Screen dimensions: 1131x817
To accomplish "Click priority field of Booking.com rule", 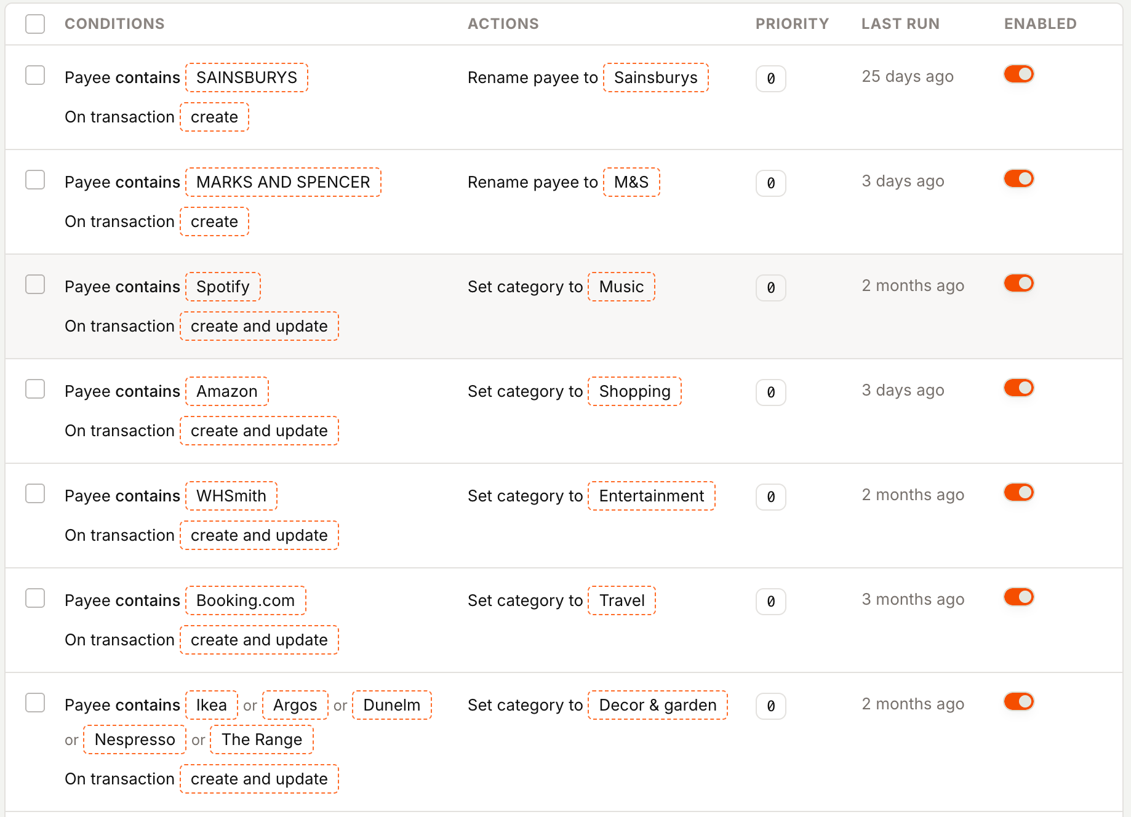I will [x=771, y=602].
